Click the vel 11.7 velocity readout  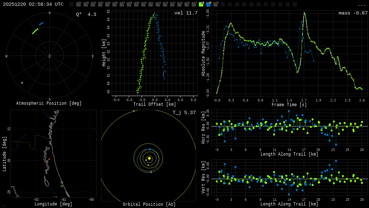186,13
